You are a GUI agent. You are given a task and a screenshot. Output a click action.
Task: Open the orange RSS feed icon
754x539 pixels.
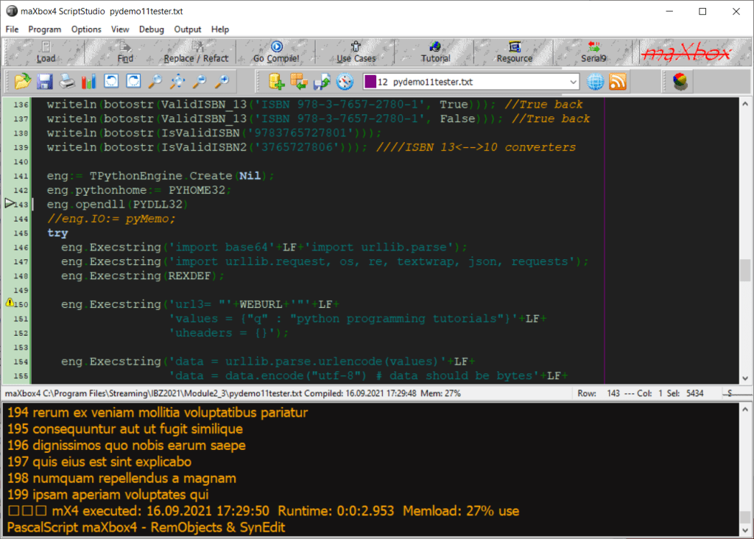618,81
